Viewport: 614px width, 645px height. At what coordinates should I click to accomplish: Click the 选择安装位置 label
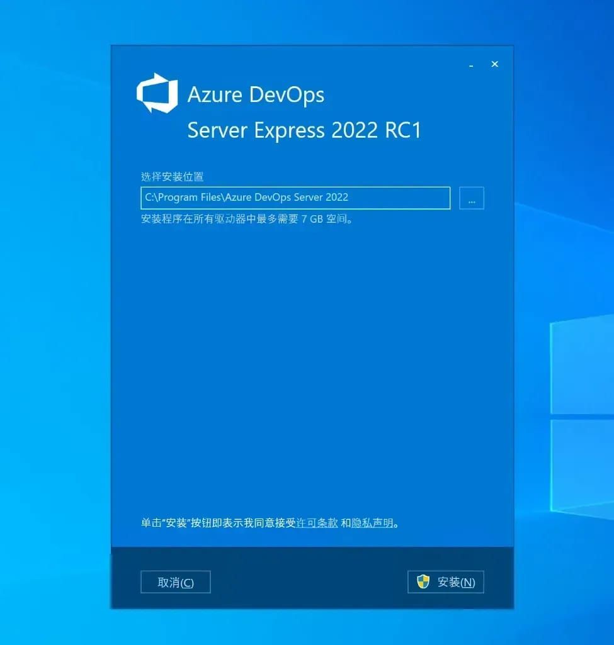tap(173, 177)
